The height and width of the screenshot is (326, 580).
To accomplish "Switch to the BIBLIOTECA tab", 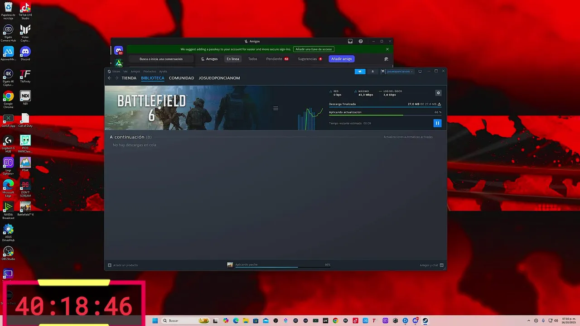I will (153, 78).
